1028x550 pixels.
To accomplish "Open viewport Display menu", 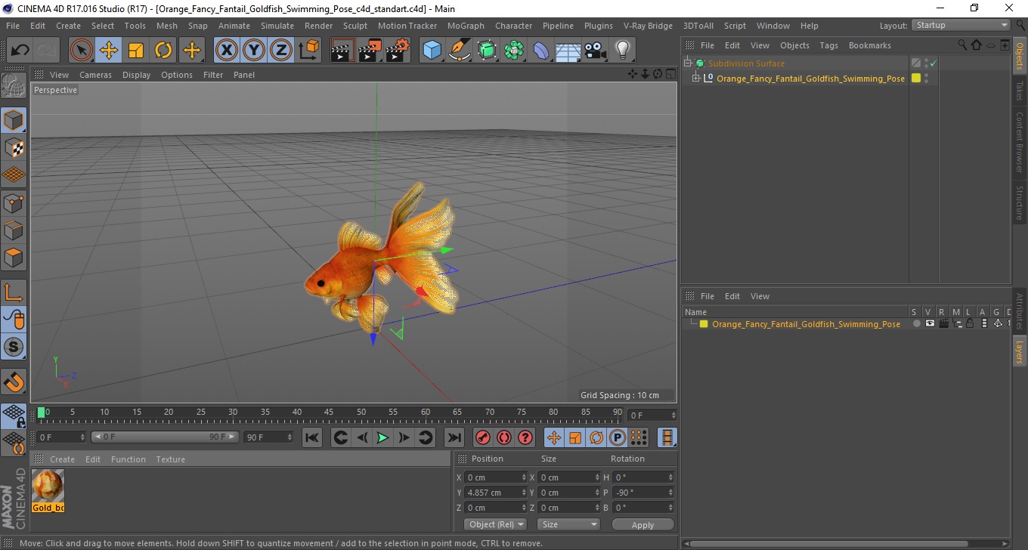I will 136,75.
